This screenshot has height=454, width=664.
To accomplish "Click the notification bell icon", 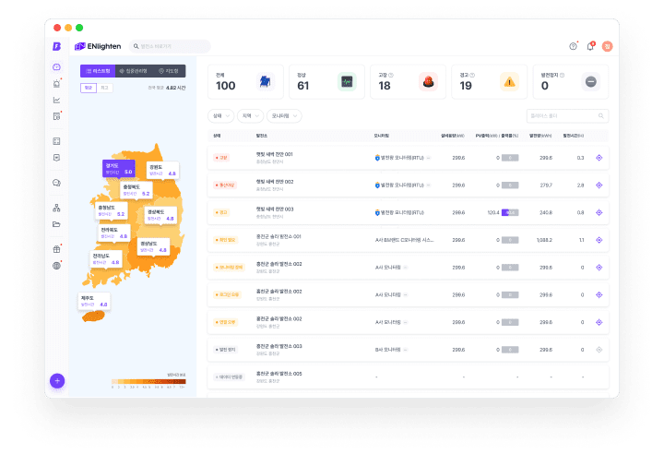I will coord(590,46).
